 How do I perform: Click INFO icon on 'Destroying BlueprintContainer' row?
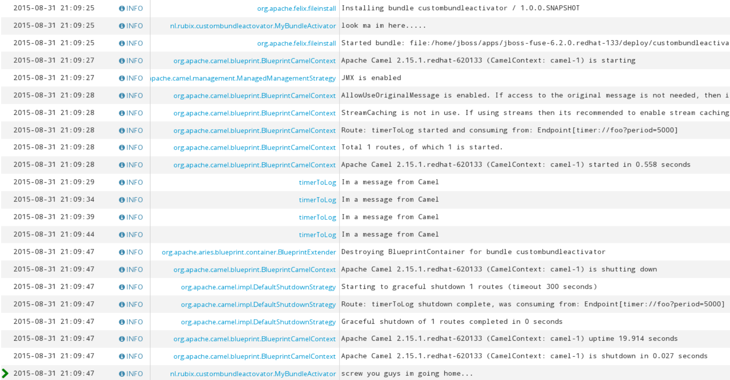pyautogui.click(x=122, y=252)
